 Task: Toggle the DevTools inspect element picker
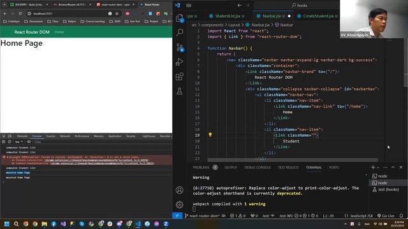[x=4, y=136]
